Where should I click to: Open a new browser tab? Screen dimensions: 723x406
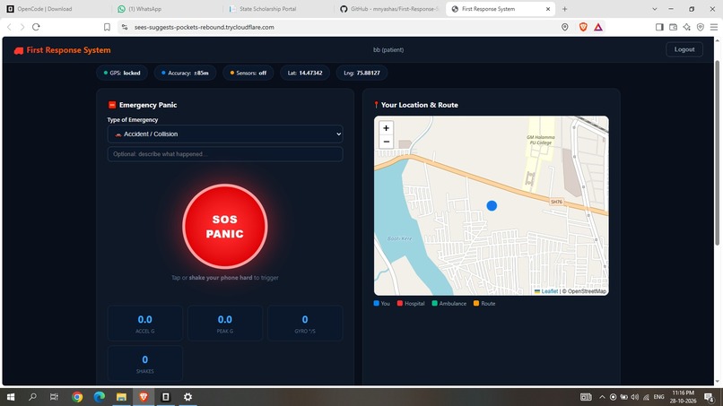click(564, 9)
